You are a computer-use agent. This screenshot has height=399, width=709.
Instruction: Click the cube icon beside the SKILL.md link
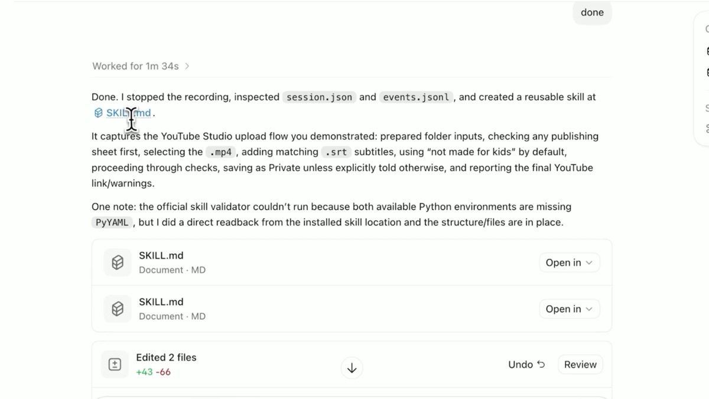pyautogui.click(x=99, y=113)
